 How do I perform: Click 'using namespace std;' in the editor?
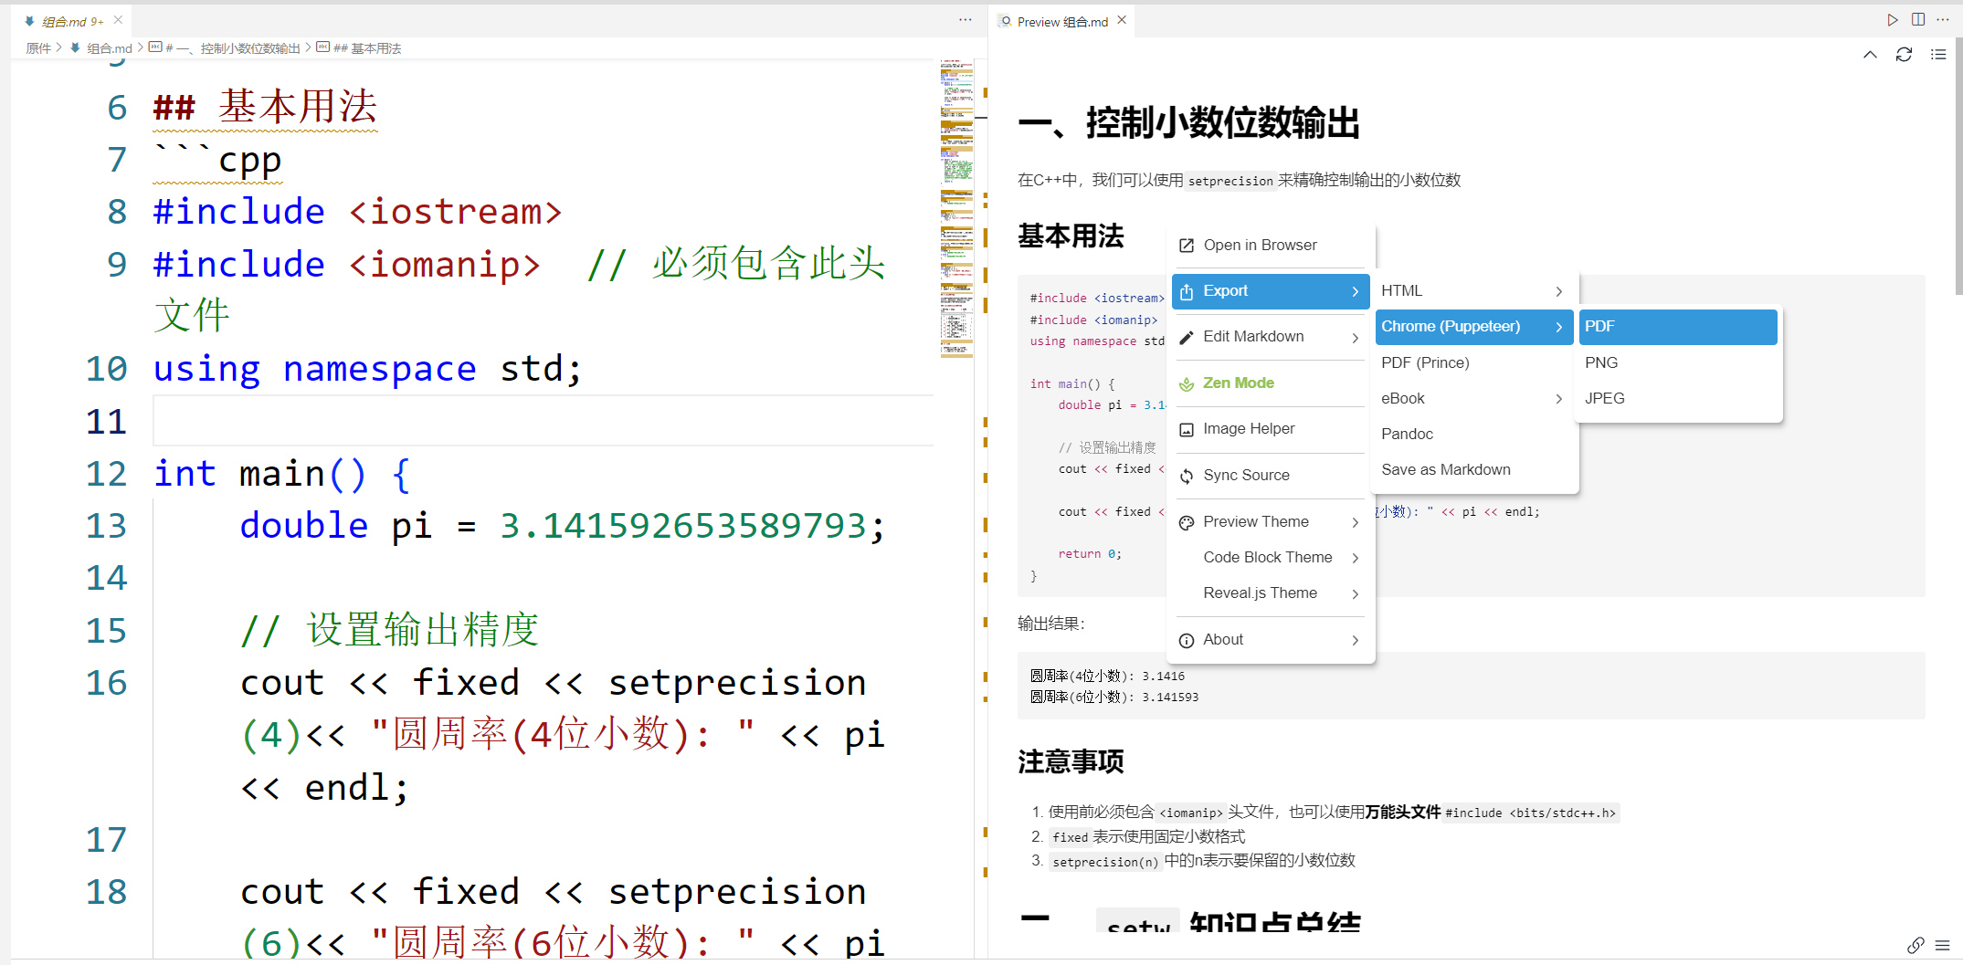coord(367,369)
